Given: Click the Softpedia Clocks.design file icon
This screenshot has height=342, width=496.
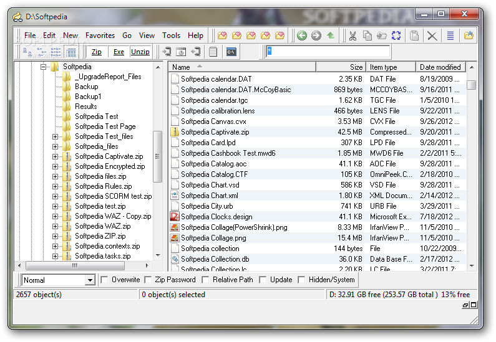Looking at the screenshot, I should 175,217.
